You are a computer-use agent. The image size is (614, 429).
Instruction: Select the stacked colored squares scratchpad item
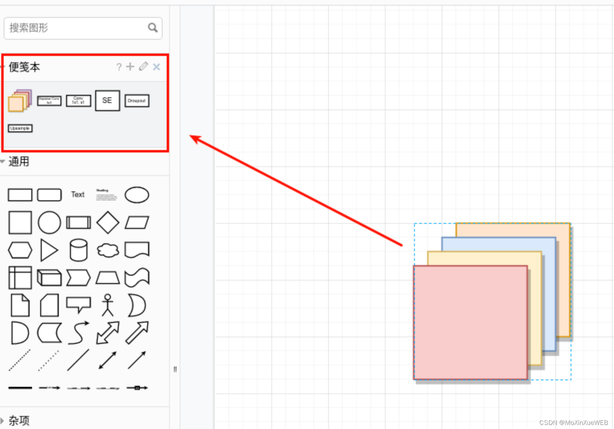click(20, 101)
